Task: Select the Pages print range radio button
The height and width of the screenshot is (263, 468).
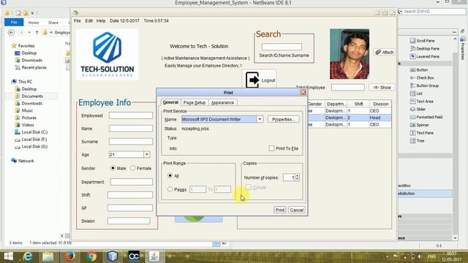Action: pyautogui.click(x=170, y=189)
